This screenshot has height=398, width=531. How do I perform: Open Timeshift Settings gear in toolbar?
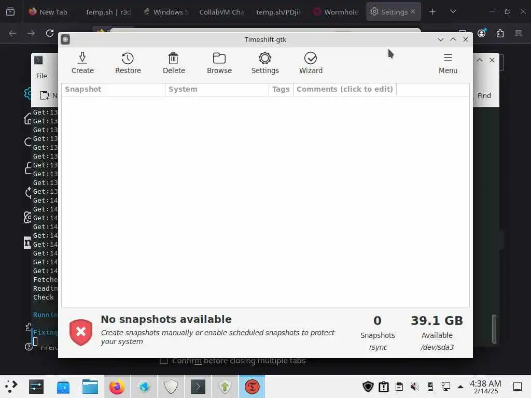coord(265,63)
